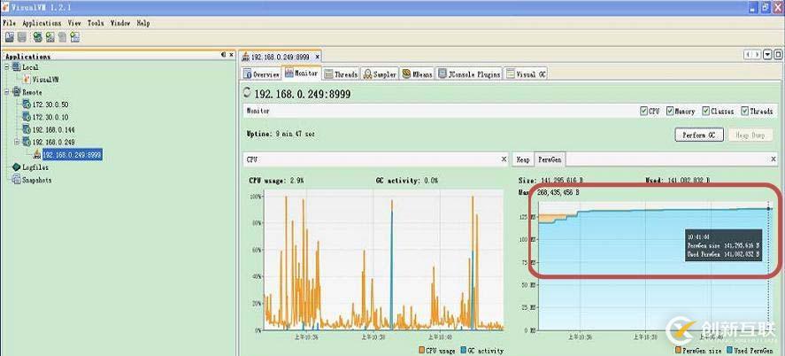Screen dimensions: 785x356
Task: Switch to the Monitor tab
Action: [302, 74]
